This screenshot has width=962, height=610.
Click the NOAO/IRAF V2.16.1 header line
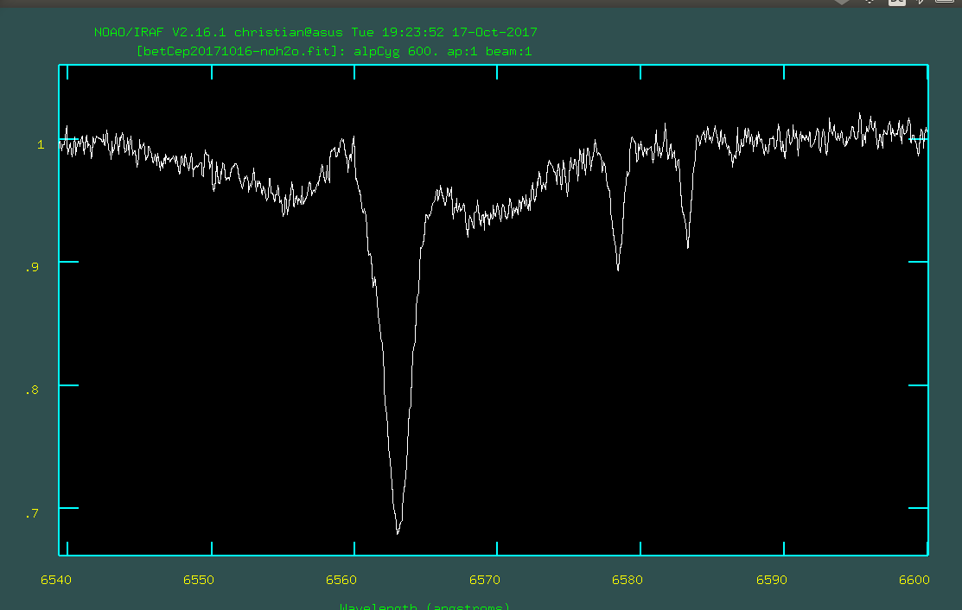[x=315, y=33]
